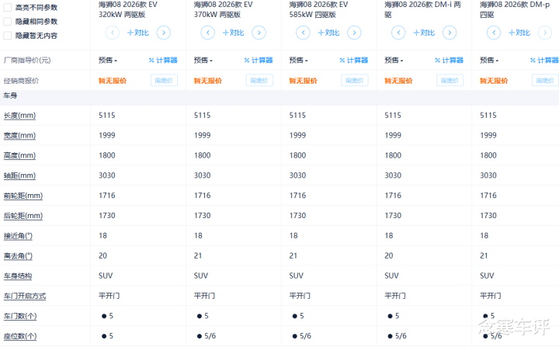The width and height of the screenshot is (559, 347).
Task: Click left arrow under 370kW 两驱版 model
Action: coord(208,33)
